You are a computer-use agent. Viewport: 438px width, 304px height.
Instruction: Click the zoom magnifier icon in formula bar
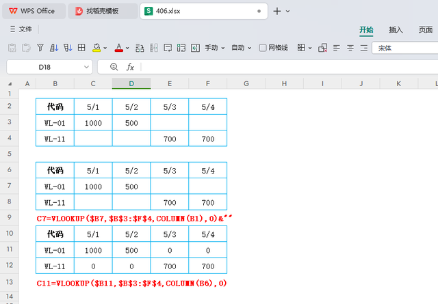tap(114, 67)
